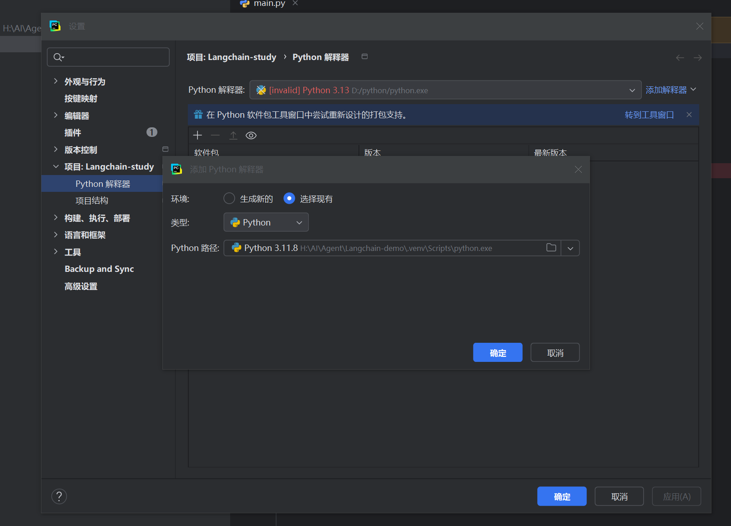Click PyCharm logo in Settings title bar

coord(55,26)
